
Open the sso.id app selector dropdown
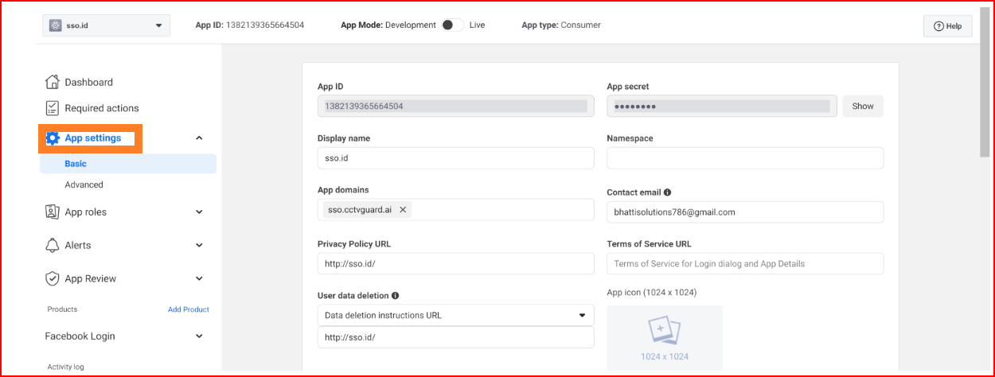(x=107, y=25)
